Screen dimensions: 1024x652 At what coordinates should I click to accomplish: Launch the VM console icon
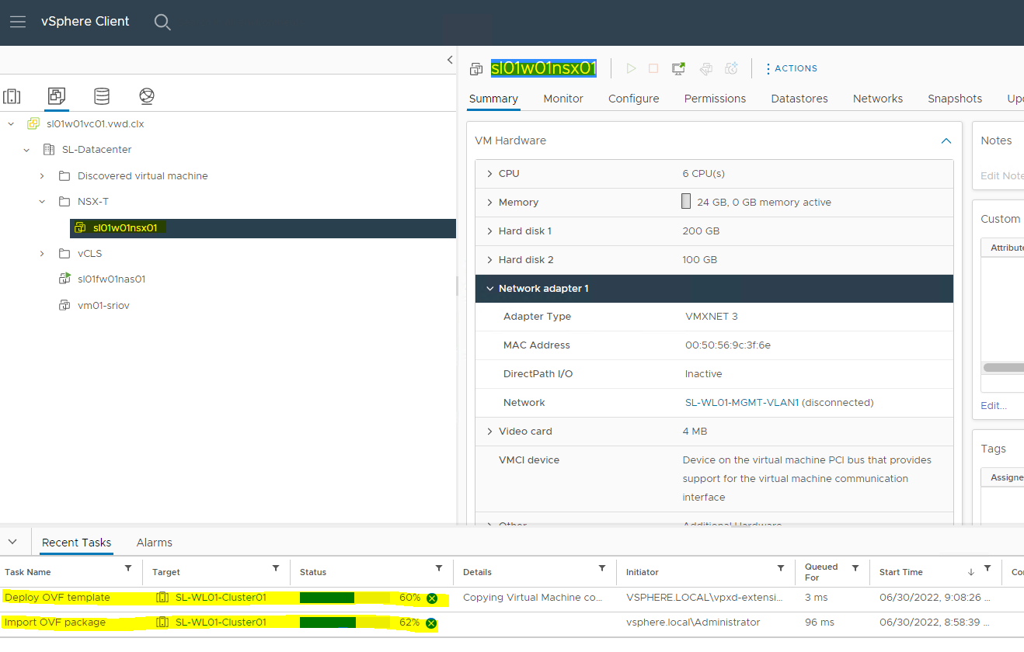678,68
